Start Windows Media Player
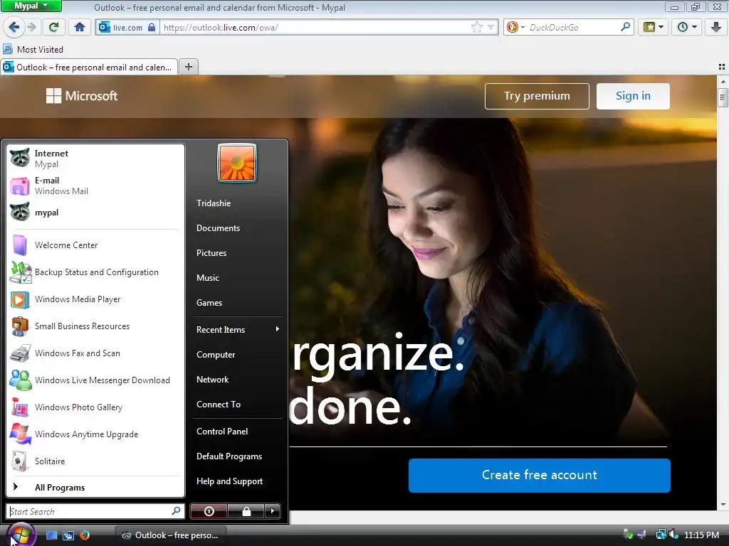 click(95, 299)
